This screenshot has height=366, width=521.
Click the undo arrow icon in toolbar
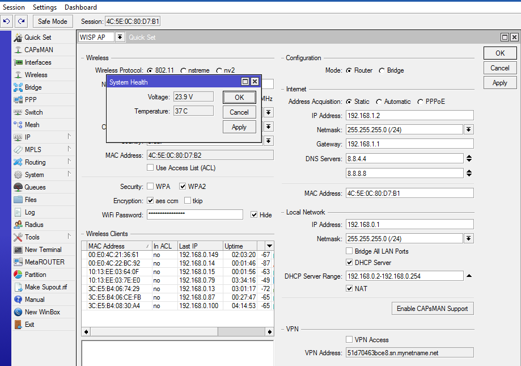pyautogui.click(x=7, y=22)
